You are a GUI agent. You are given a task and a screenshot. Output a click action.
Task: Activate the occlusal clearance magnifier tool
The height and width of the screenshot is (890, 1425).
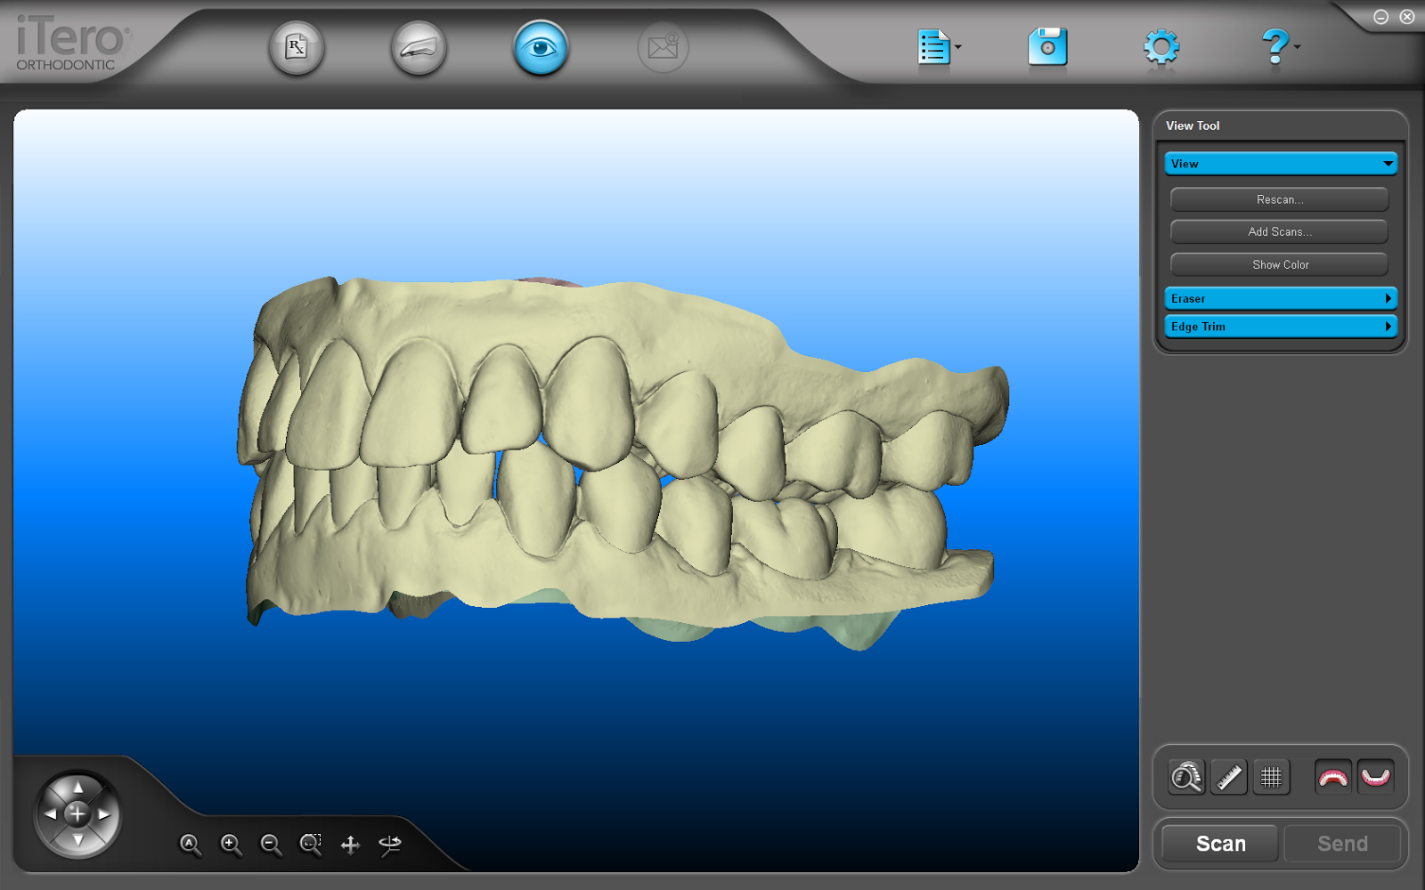point(1186,777)
